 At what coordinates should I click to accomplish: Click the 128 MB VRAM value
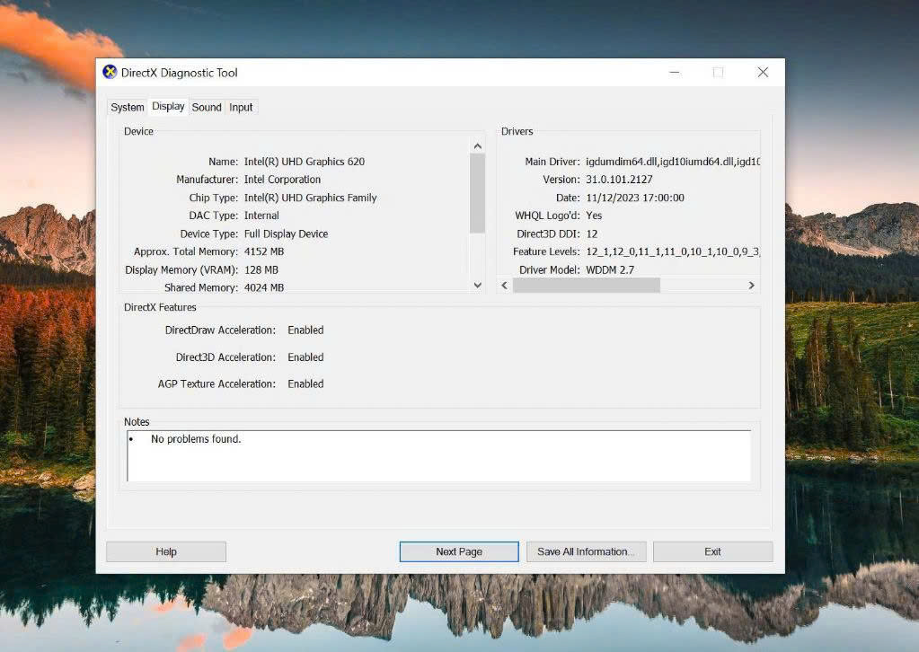pos(261,270)
